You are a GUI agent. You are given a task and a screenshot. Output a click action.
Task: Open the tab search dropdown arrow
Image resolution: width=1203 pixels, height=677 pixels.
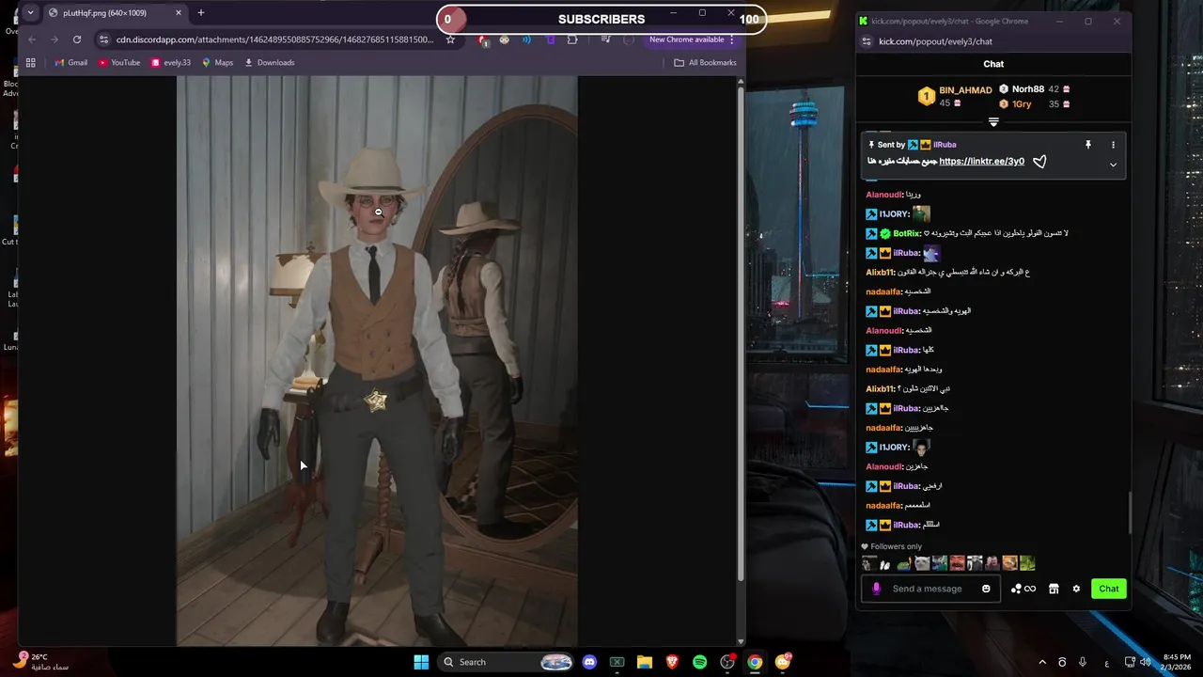(30, 13)
